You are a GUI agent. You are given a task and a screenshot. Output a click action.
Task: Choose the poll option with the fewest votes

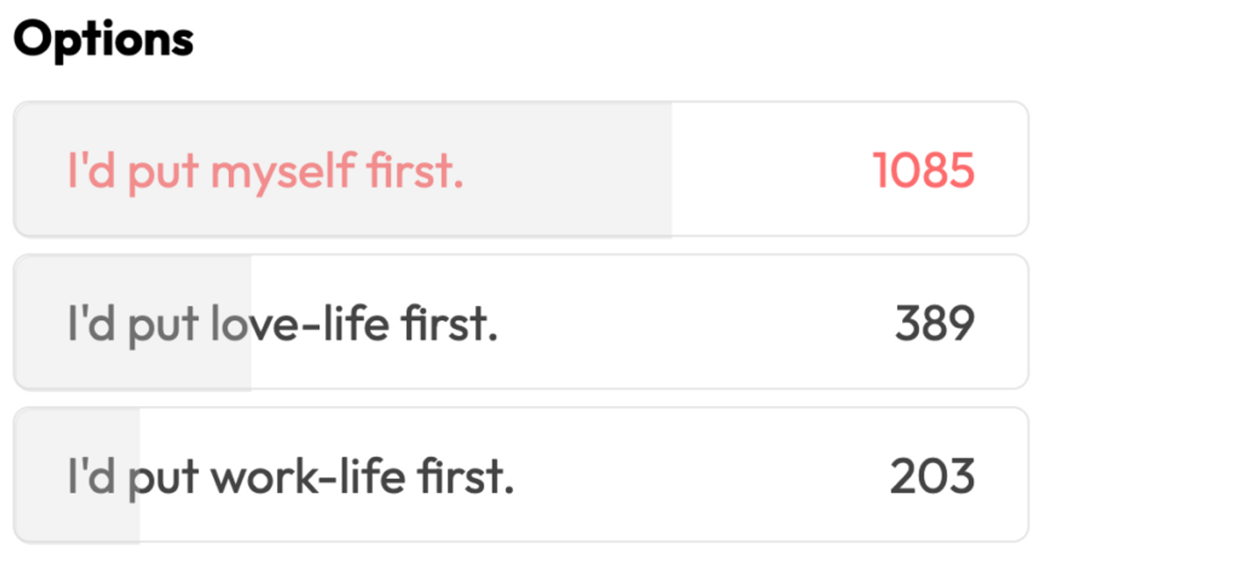(x=521, y=475)
